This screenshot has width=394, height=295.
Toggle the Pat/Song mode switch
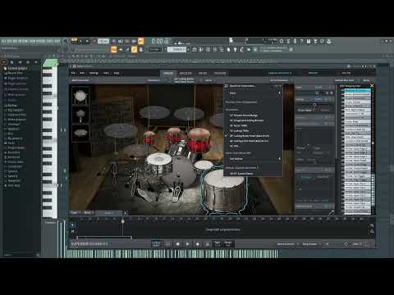click(74, 41)
